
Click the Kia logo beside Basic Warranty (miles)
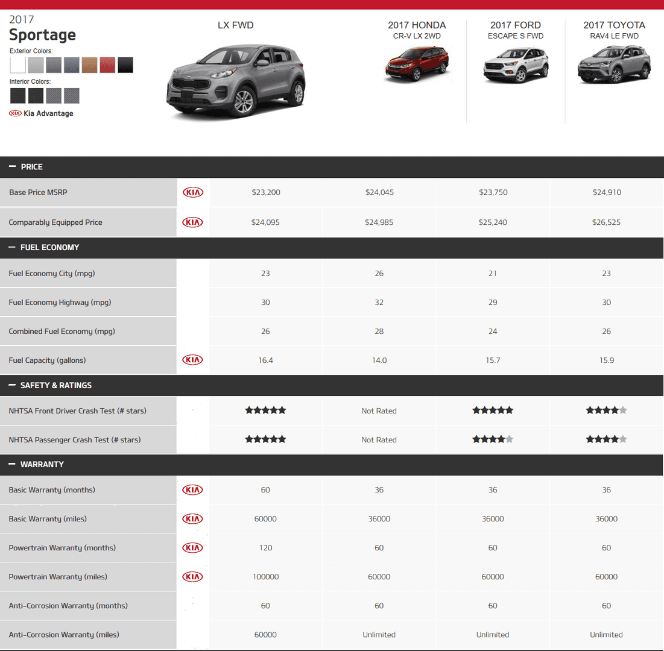192,518
